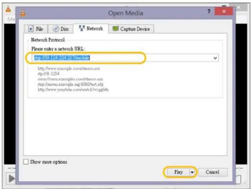The height and width of the screenshot is (189, 251).
Task: Select the Network tab
Action: point(91,28)
